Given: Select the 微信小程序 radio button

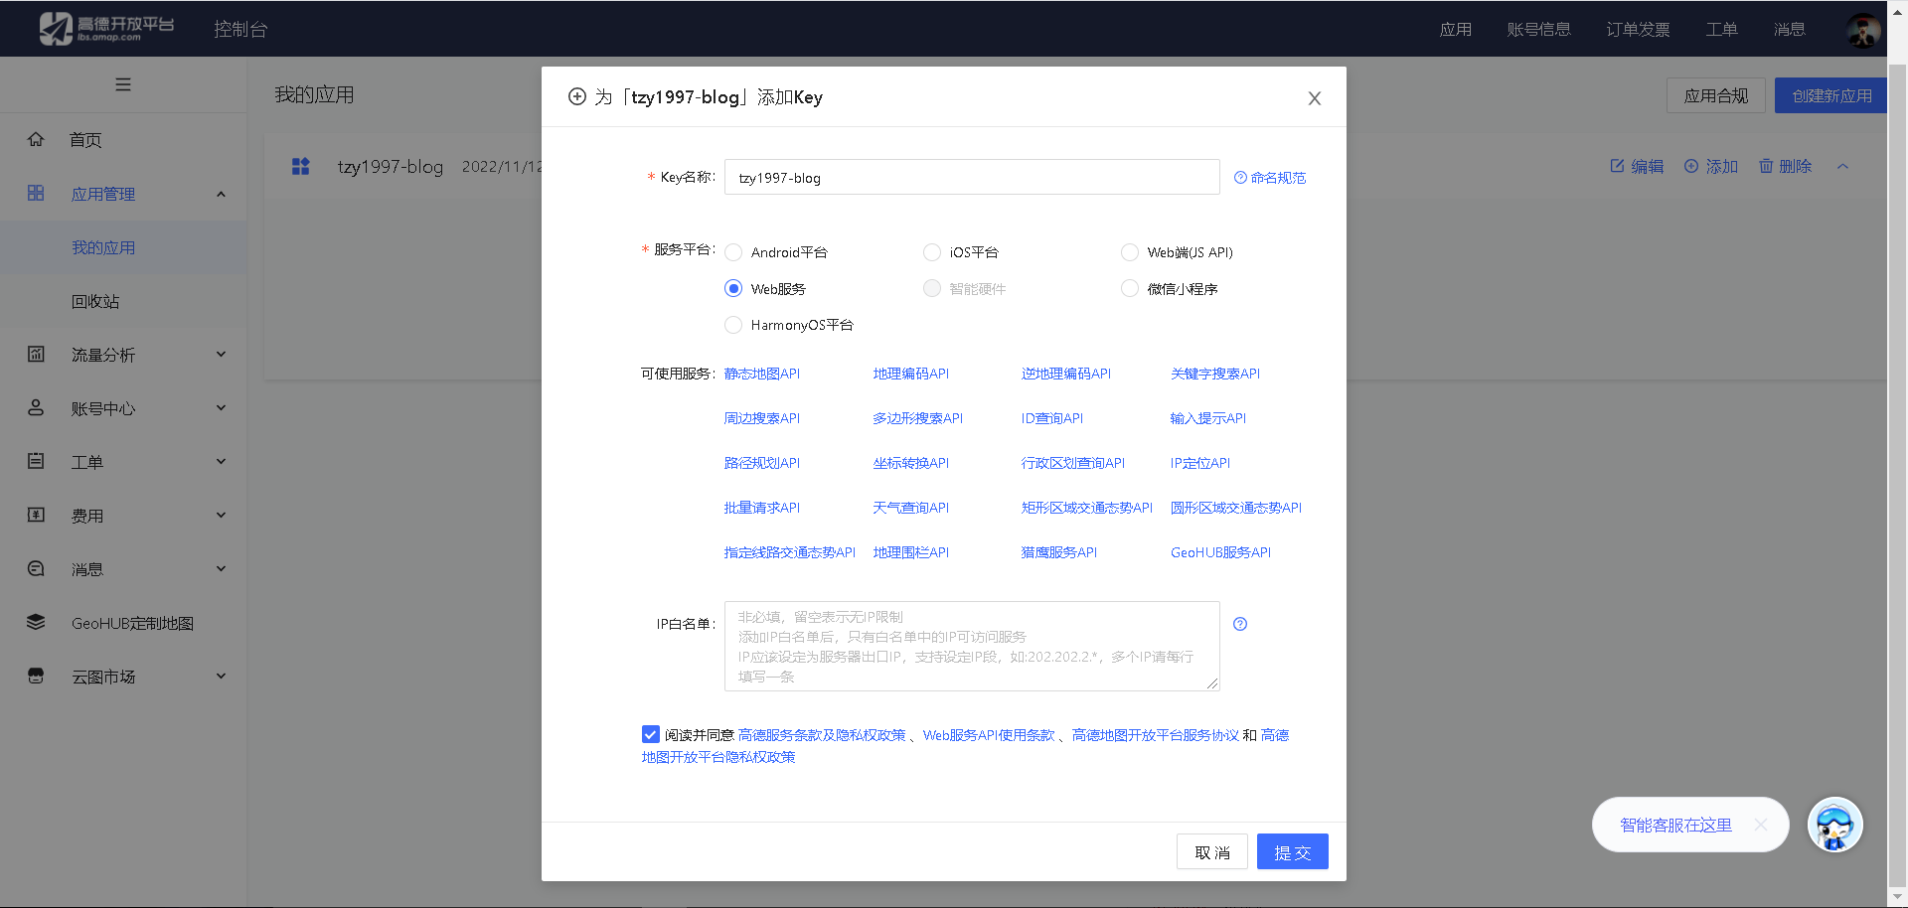Looking at the screenshot, I should click(x=1130, y=289).
